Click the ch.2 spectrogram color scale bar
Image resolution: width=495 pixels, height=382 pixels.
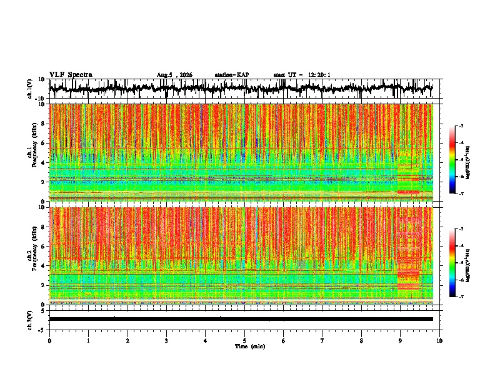452,263
